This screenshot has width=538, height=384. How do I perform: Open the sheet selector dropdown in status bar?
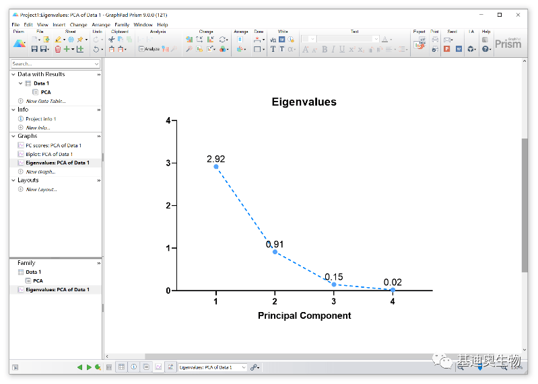tap(243, 367)
